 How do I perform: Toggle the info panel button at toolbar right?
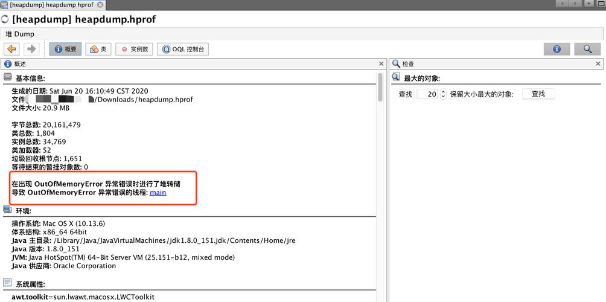(557, 49)
